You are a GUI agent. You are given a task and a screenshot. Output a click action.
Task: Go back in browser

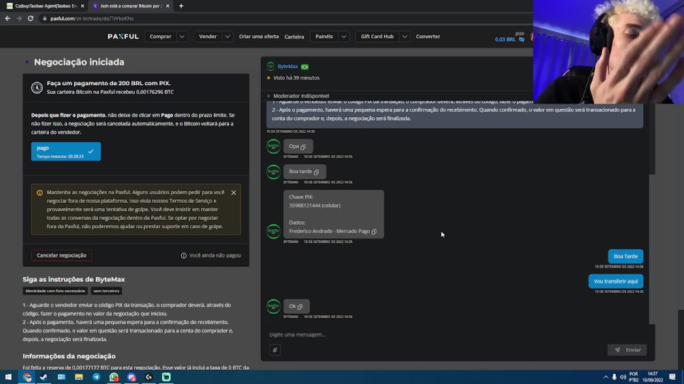point(7,18)
